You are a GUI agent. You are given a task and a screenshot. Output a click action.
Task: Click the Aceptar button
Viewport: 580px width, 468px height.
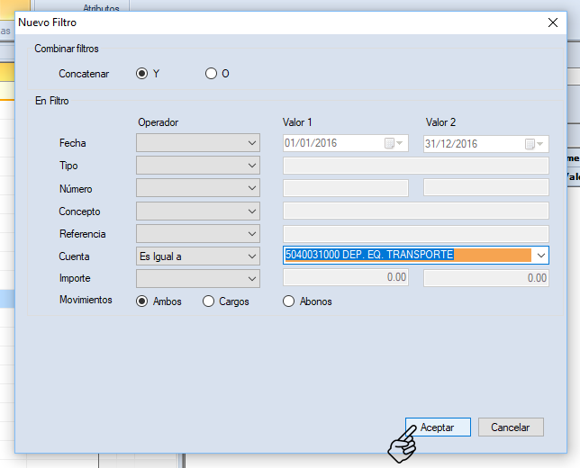pyautogui.click(x=438, y=427)
